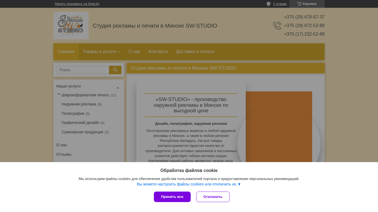Screen dimensions: 378x212
Task: Click the site title next to logo
Action: [x=155, y=26]
